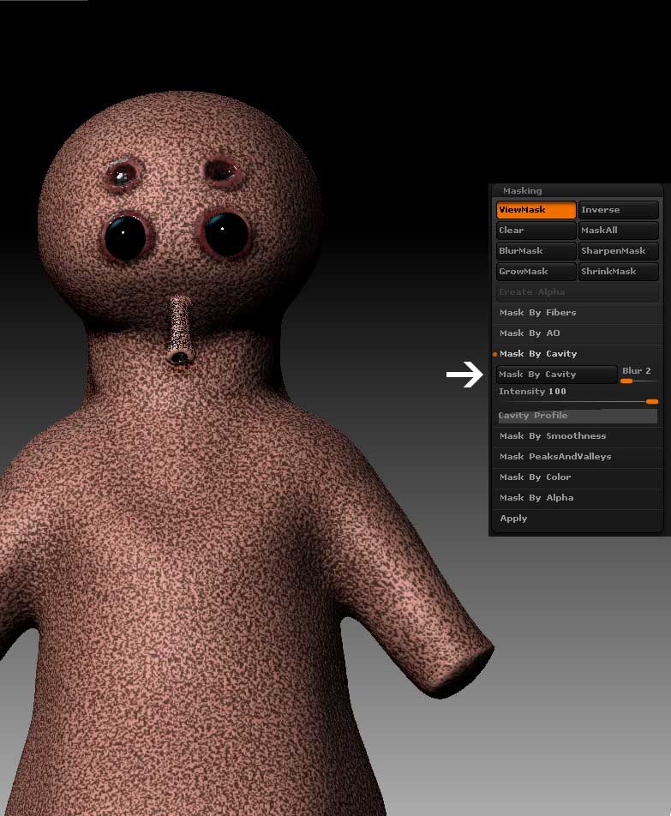Apply BlurMask to the mask

536,251
